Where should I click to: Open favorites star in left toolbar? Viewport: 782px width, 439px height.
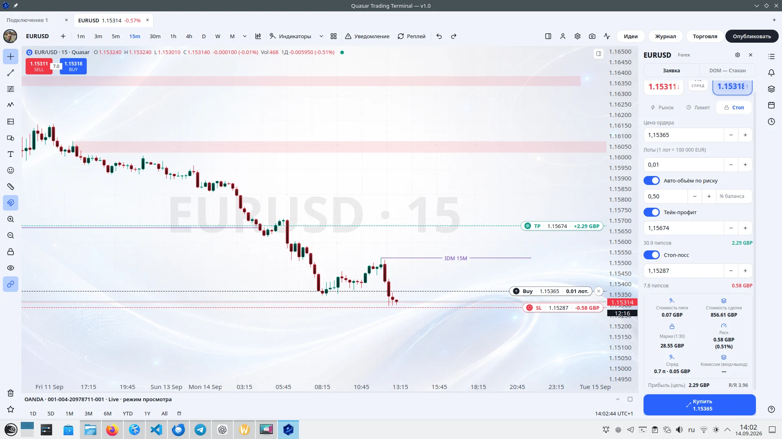point(11,409)
